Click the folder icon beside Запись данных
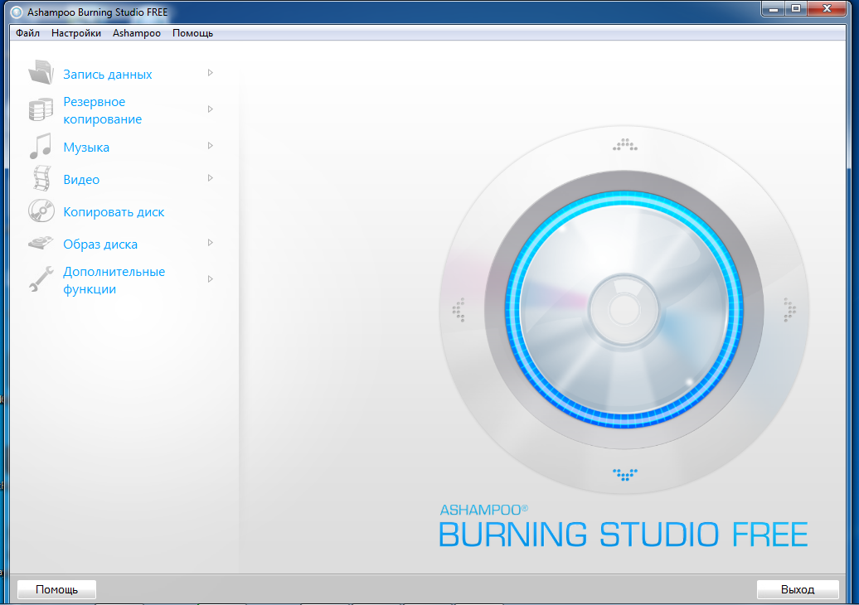This screenshot has width=859, height=605. (x=41, y=72)
